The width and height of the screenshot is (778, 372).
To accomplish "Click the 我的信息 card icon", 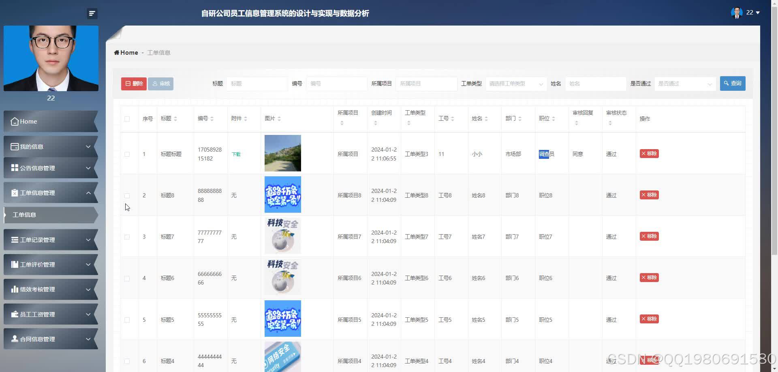I will pyautogui.click(x=15, y=146).
